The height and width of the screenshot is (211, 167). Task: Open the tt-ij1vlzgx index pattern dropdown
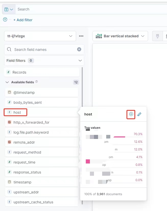(40, 36)
